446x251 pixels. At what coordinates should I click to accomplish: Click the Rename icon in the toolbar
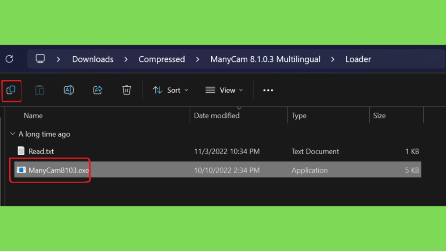pos(69,90)
